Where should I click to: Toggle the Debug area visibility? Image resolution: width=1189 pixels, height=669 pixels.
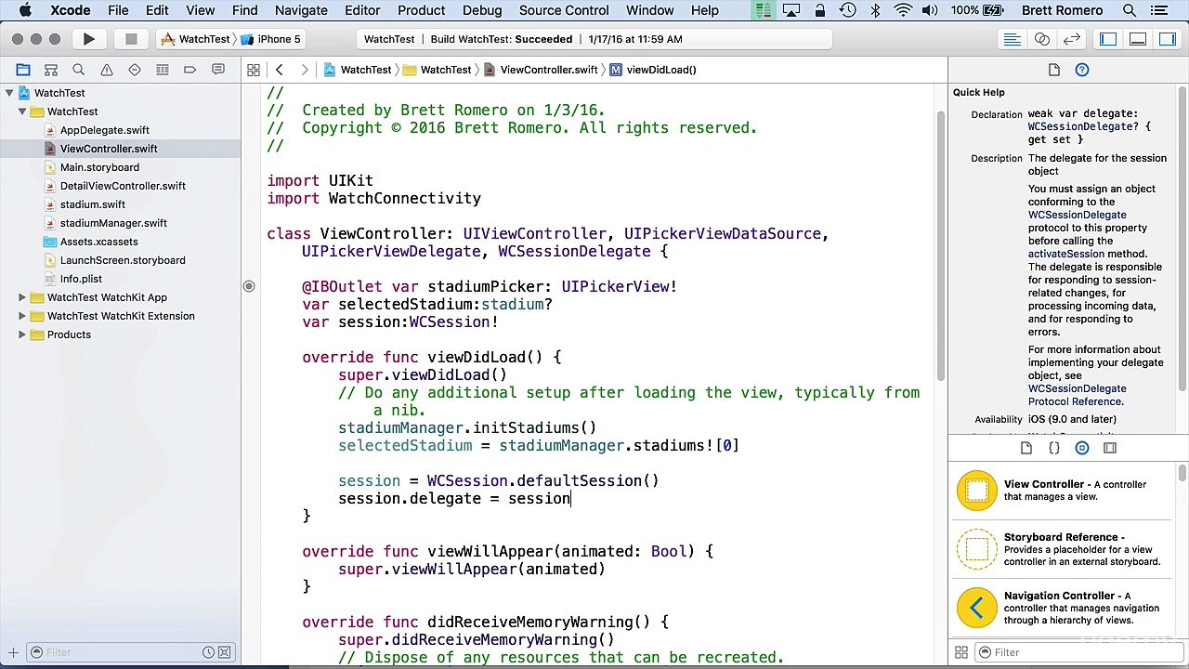point(1138,39)
